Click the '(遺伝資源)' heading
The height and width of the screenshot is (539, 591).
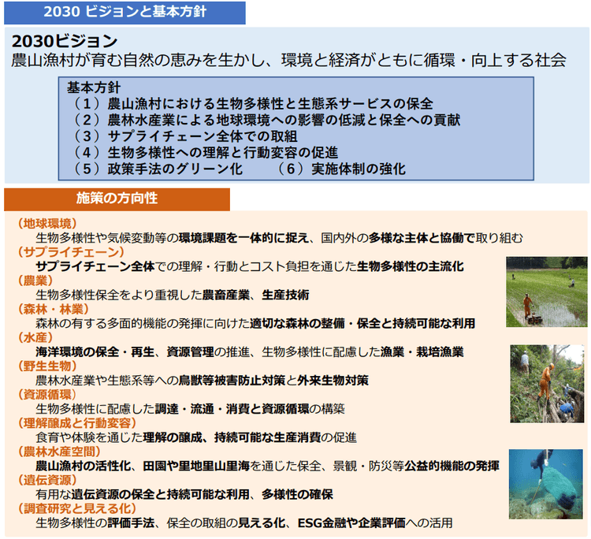click(x=47, y=480)
